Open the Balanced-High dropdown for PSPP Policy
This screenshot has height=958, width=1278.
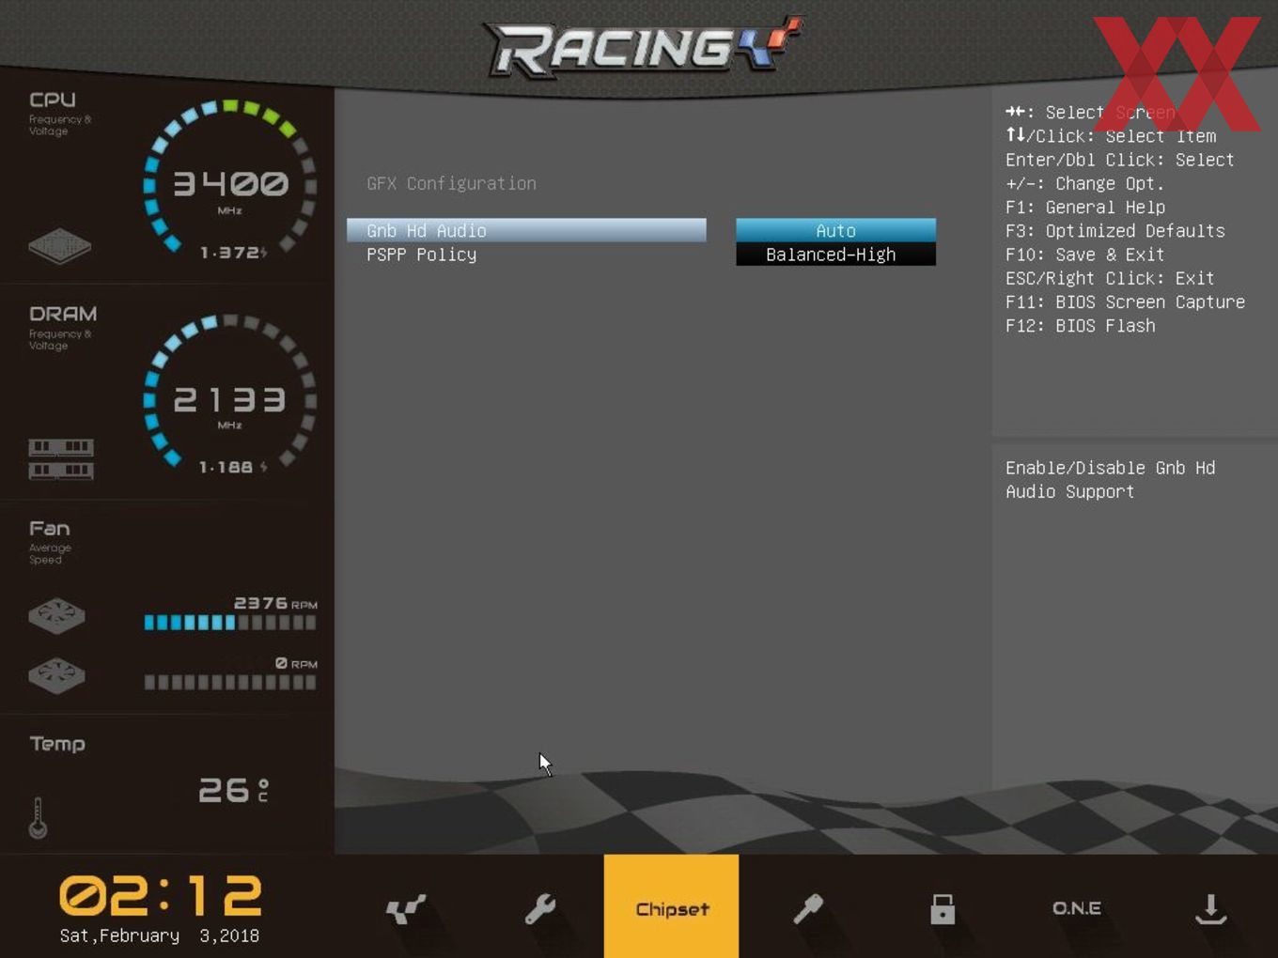tap(835, 255)
